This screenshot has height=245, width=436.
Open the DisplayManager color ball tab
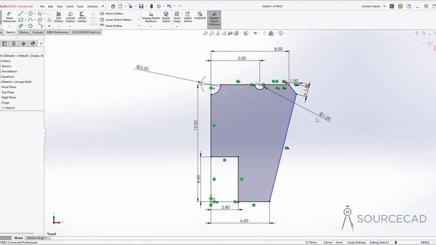click(33, 44)
